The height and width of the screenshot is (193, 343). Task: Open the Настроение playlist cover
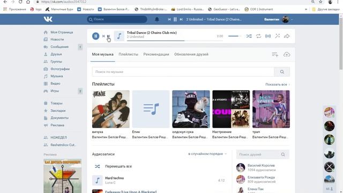point(231,109)
